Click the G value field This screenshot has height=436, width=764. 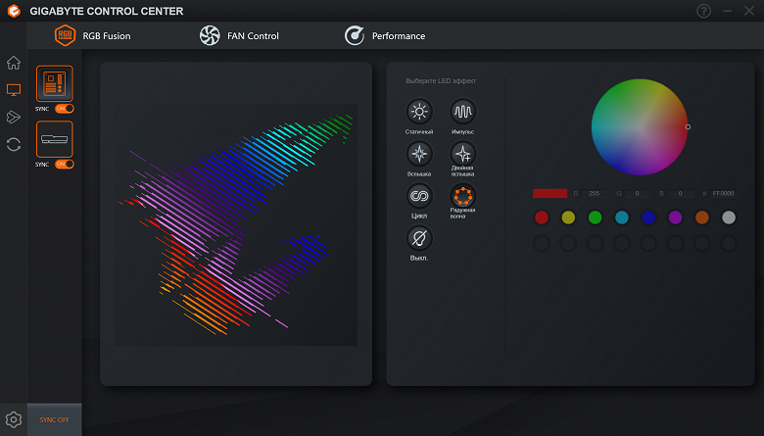(638, 193)
